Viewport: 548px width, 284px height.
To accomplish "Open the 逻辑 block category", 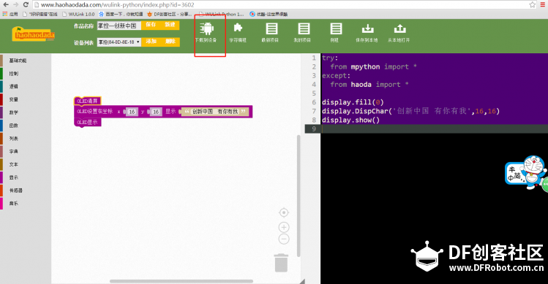I will pos(14,87).
